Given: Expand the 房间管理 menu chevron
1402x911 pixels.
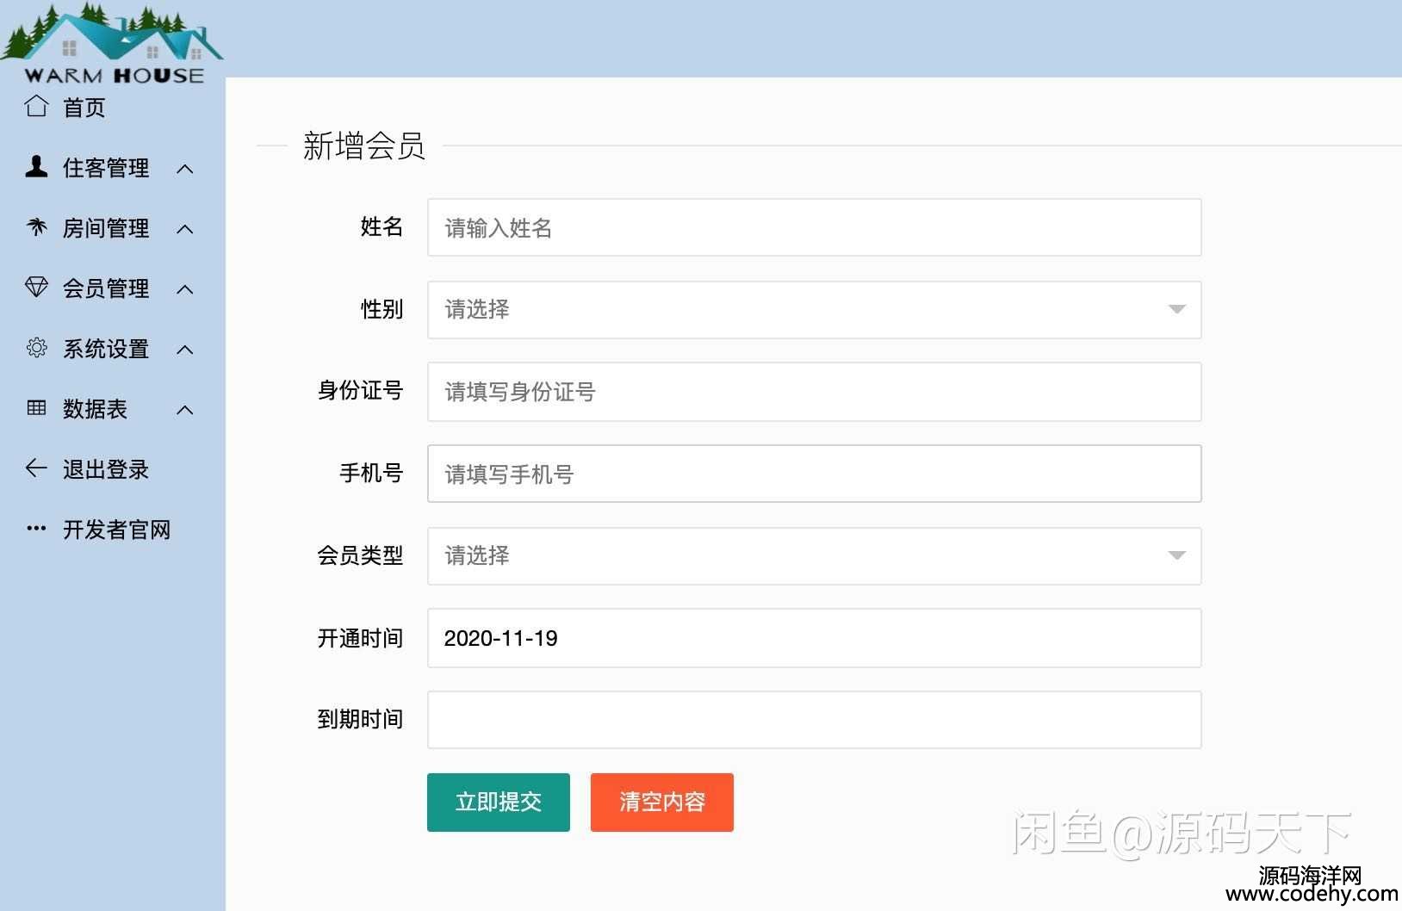Looking at the screenshot, I should click(x=185, y=229).
